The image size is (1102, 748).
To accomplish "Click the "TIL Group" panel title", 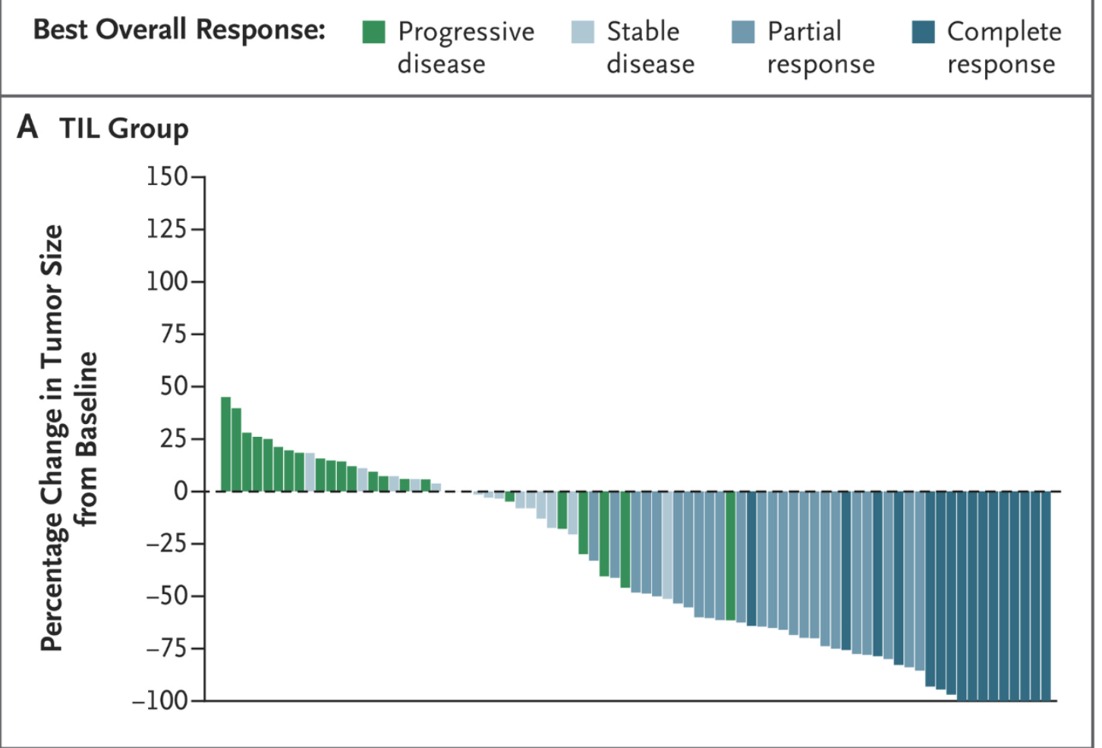I will (124, 129).
